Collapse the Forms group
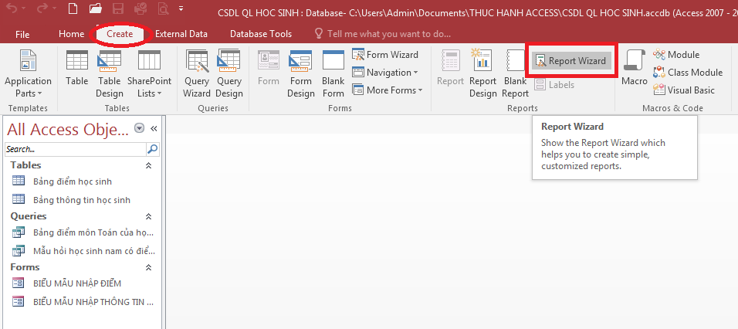The image size is (738, 329). click(x=149, y=267)
